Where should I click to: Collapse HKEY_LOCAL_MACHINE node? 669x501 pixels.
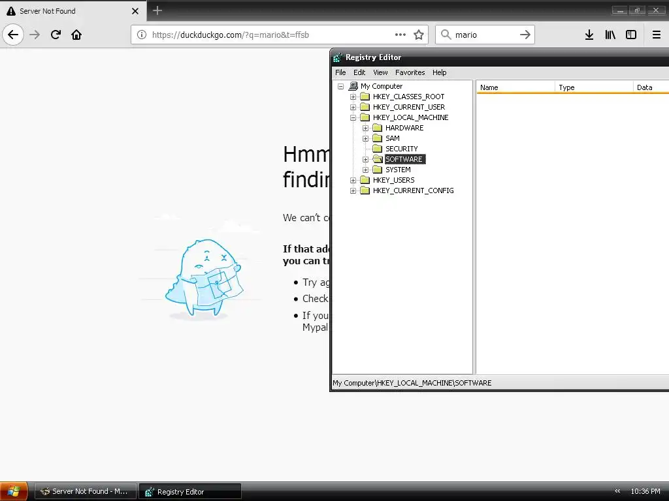[x=353, y=117]
